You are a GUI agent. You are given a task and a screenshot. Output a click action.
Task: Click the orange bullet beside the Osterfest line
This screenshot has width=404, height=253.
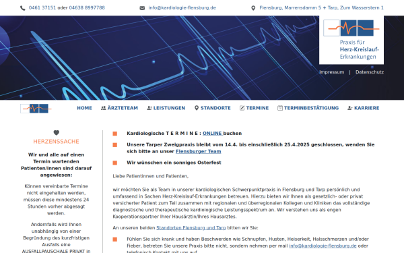[115, 163]
